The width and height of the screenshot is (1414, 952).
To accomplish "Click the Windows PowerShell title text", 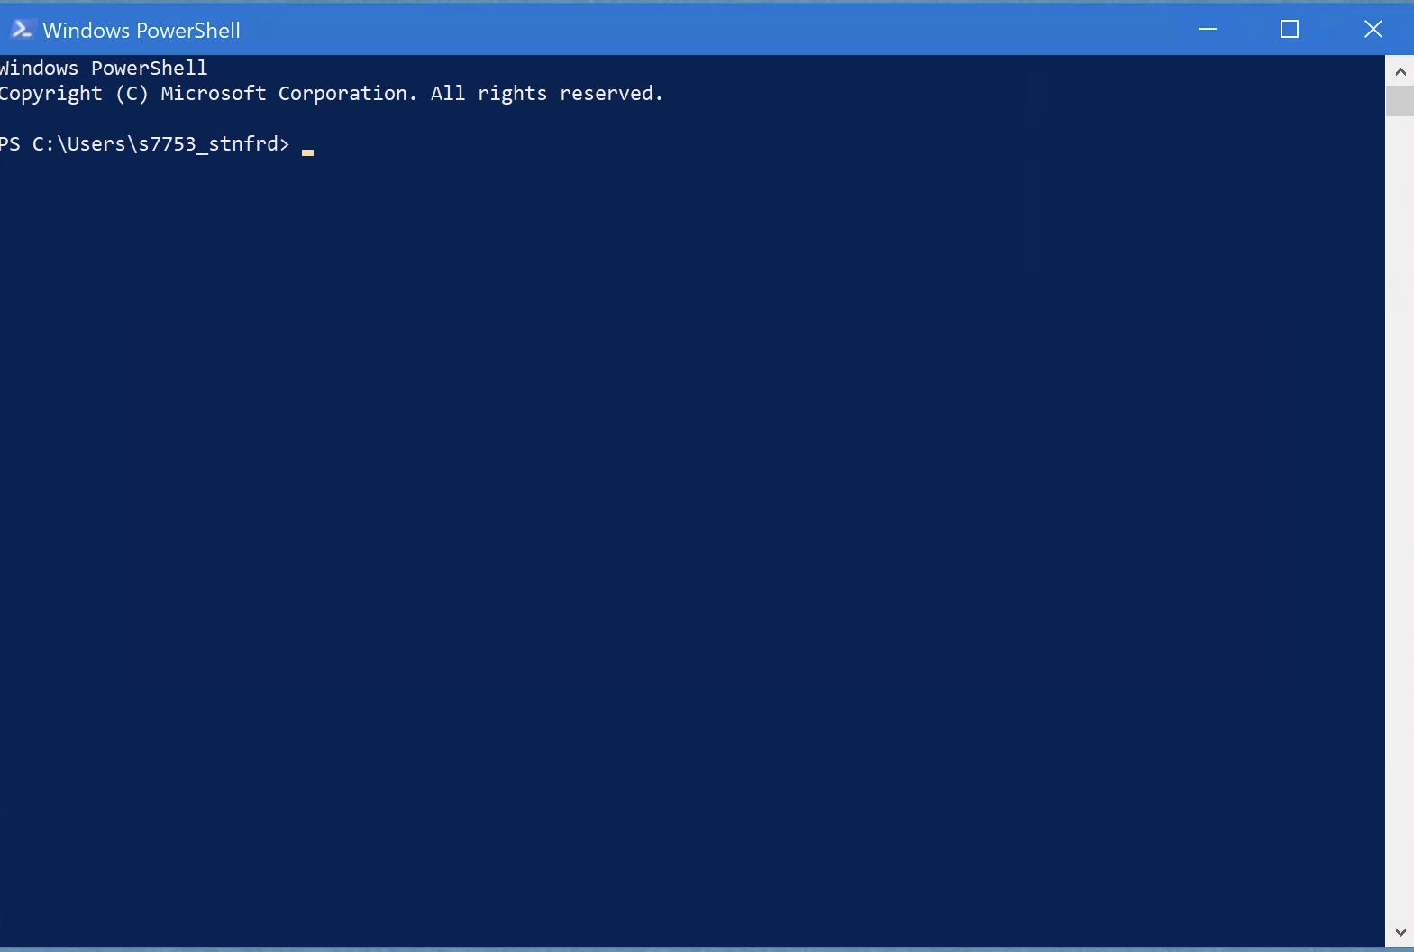I will (141, 29).
